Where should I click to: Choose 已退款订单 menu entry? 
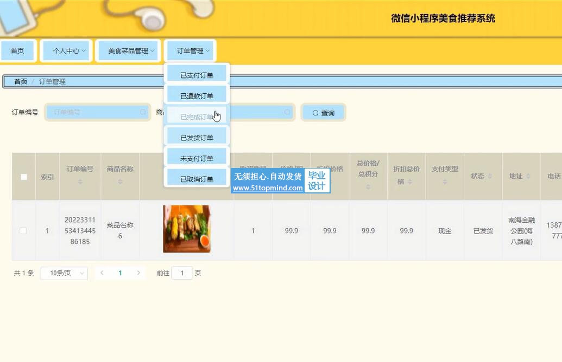197,95
